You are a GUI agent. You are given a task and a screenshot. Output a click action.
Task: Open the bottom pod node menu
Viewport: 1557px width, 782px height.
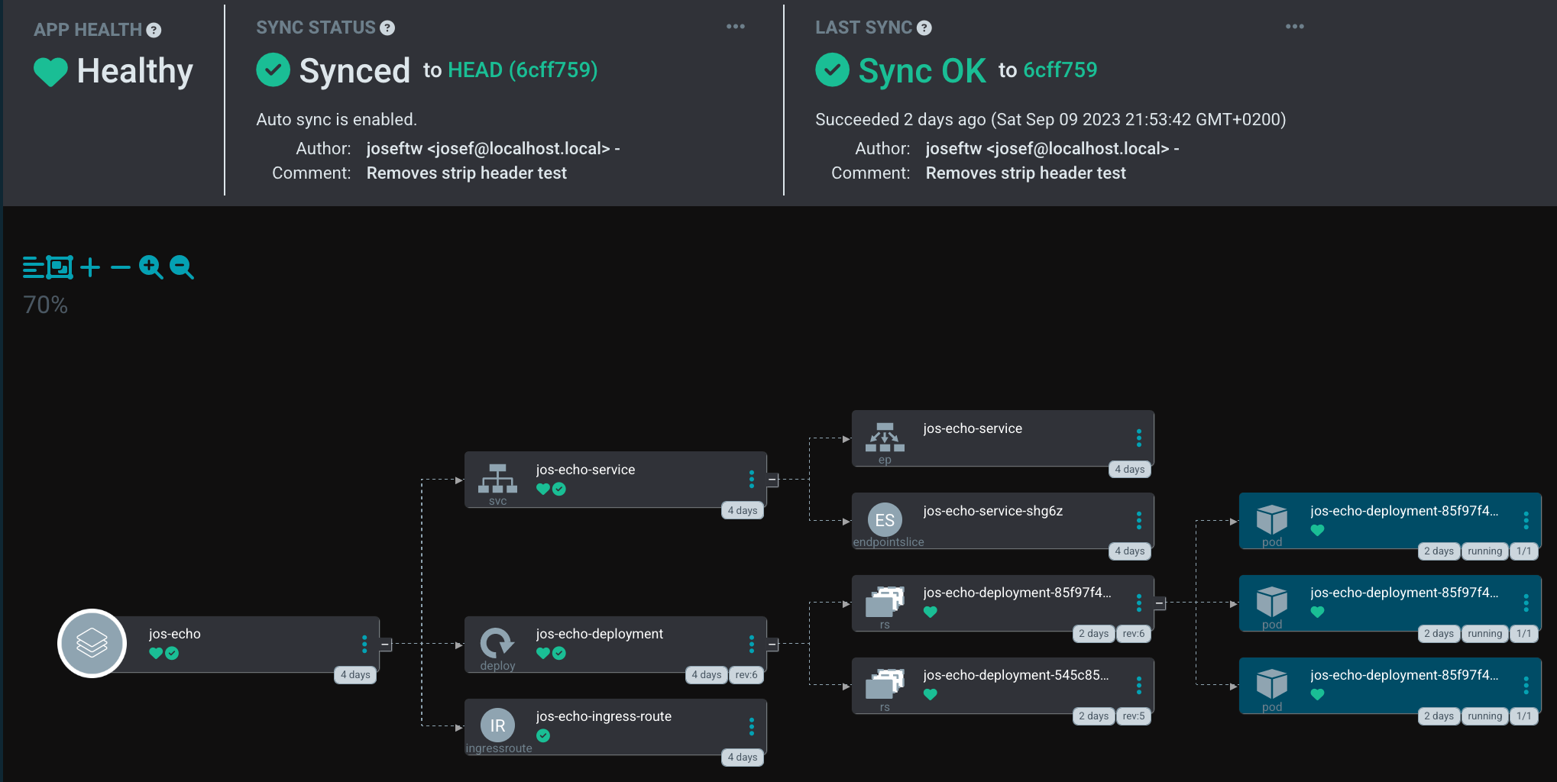[x=1526, y=685]
